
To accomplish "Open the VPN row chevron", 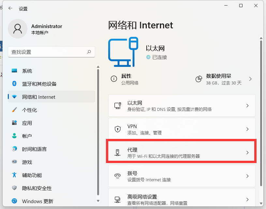I will 247,129.
